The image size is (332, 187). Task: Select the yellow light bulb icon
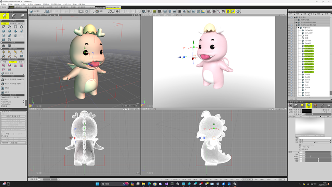pos(302,106)
